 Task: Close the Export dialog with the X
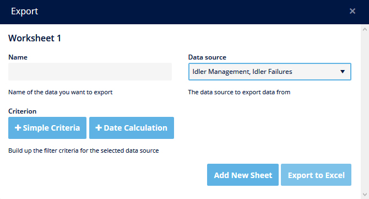[352, 11]
